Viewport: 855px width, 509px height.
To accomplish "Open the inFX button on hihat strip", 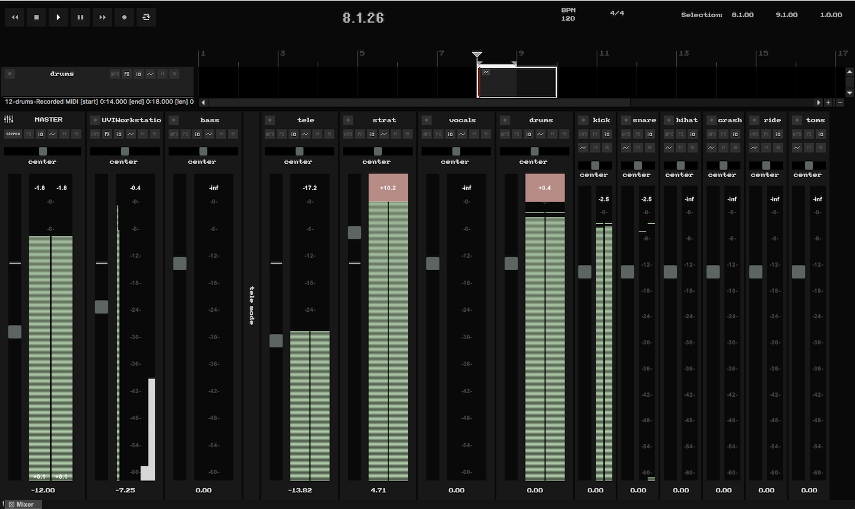I will pyautogui.click(x=669, y=134).
